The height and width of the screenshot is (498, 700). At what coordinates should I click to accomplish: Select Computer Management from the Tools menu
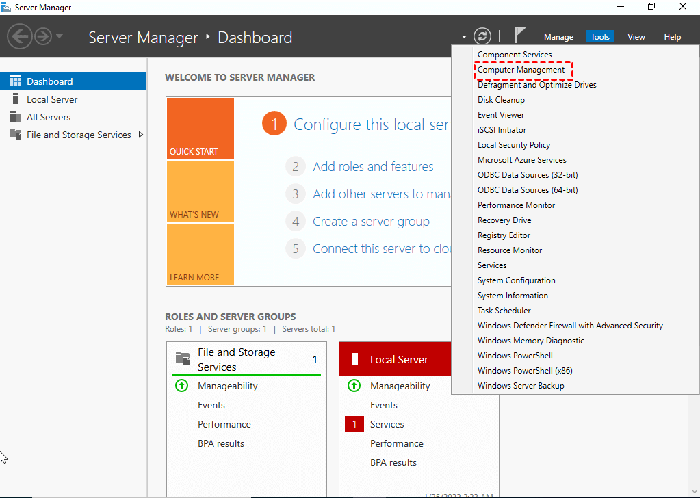coord(521,70)
